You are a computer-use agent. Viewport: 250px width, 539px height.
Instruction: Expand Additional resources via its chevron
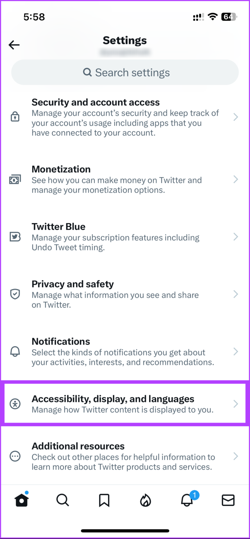235,456
